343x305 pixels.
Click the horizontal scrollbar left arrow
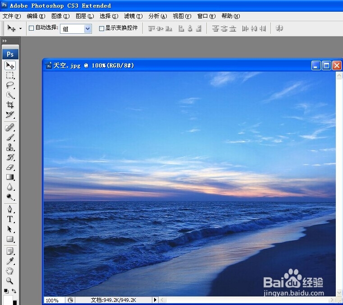coord(162,300)
